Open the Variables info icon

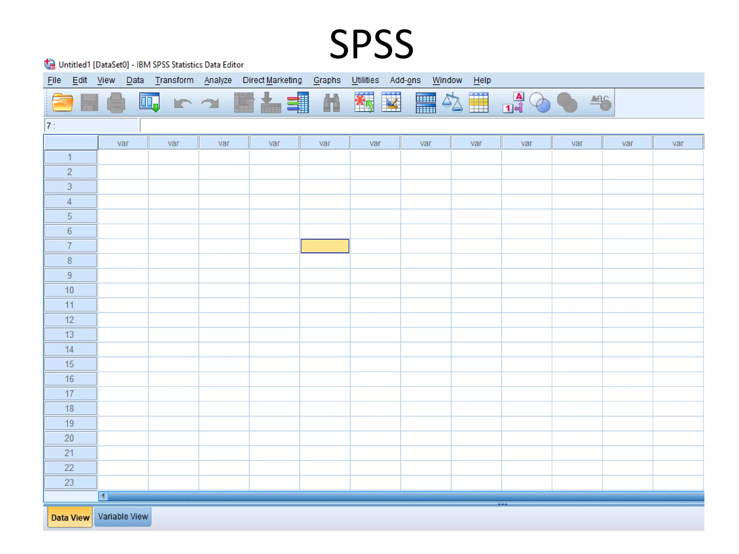tap(298, 103)
